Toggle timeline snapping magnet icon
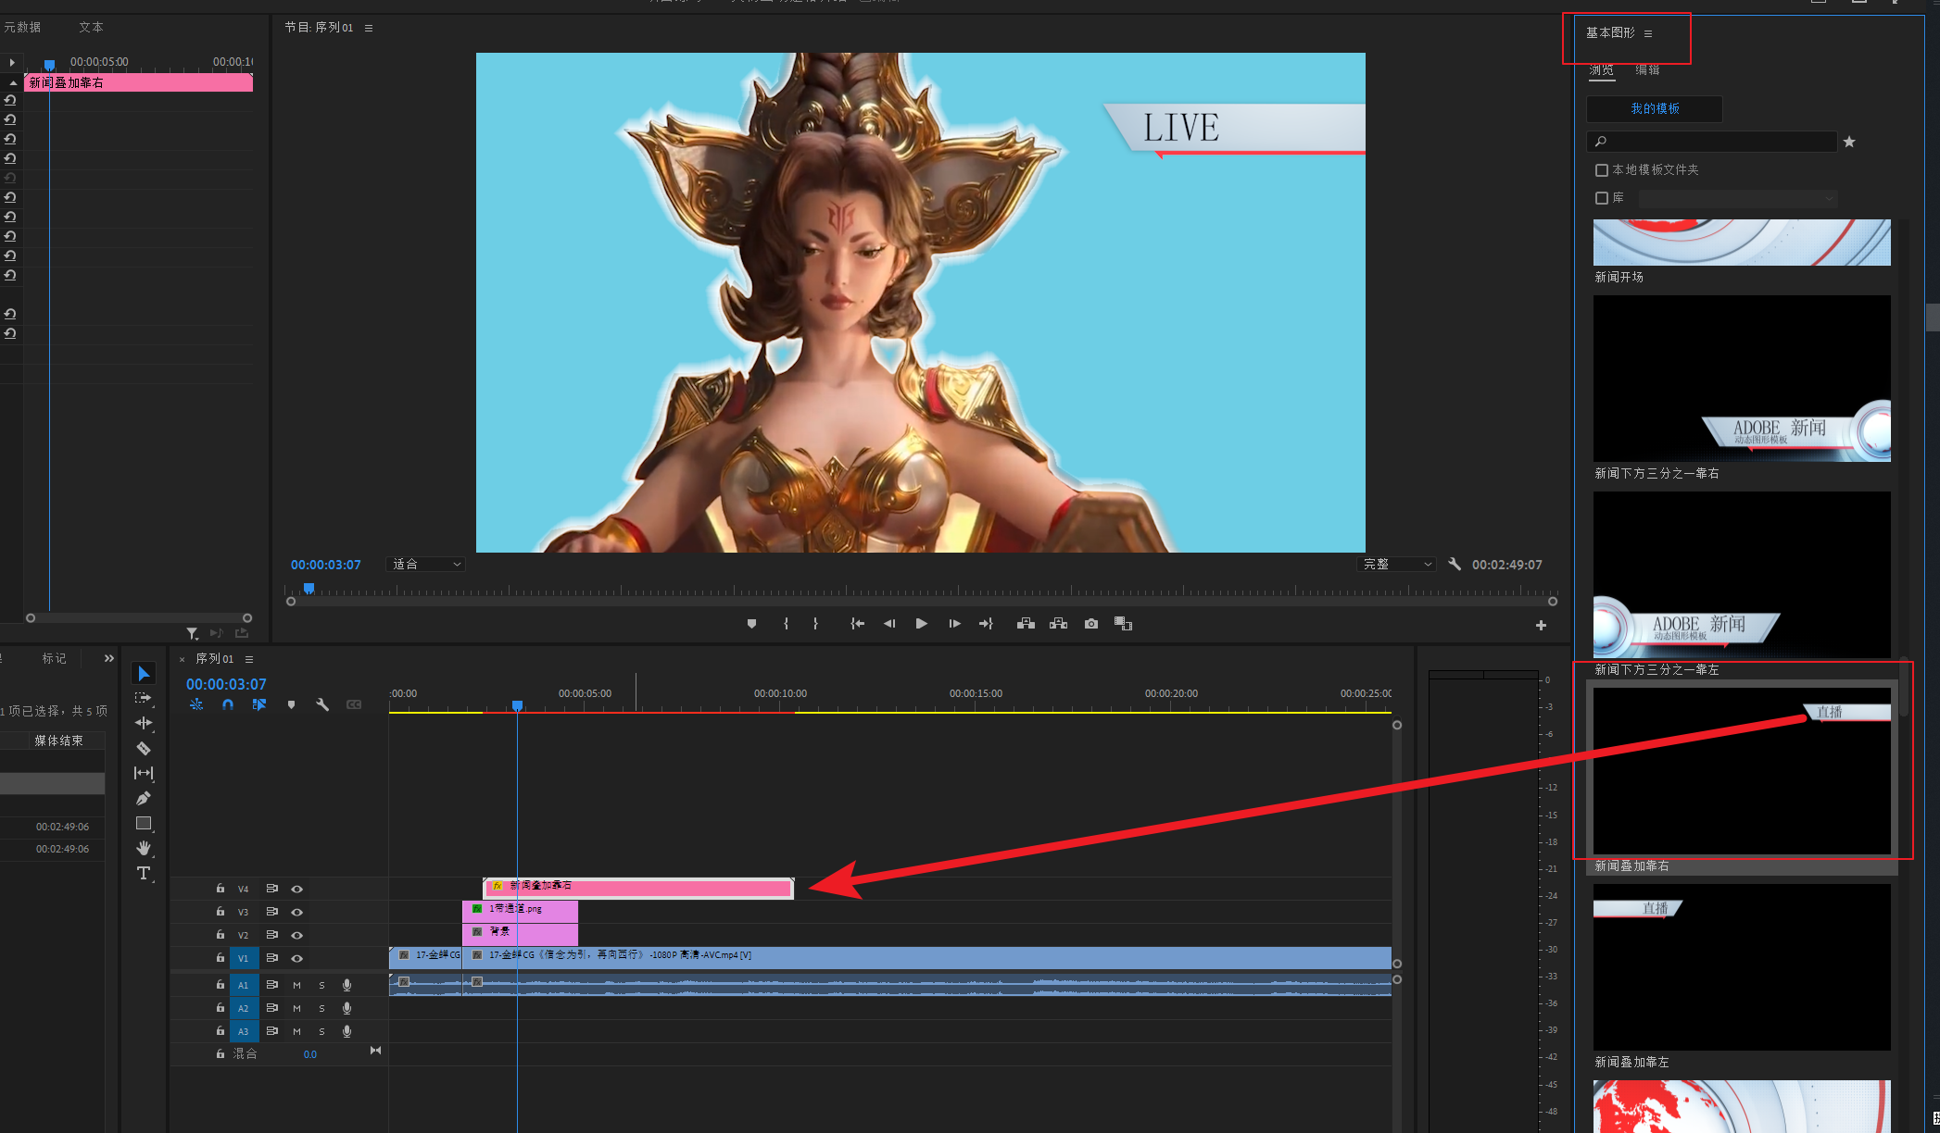The image size is (1940, 1133). (x=228, y=704)
